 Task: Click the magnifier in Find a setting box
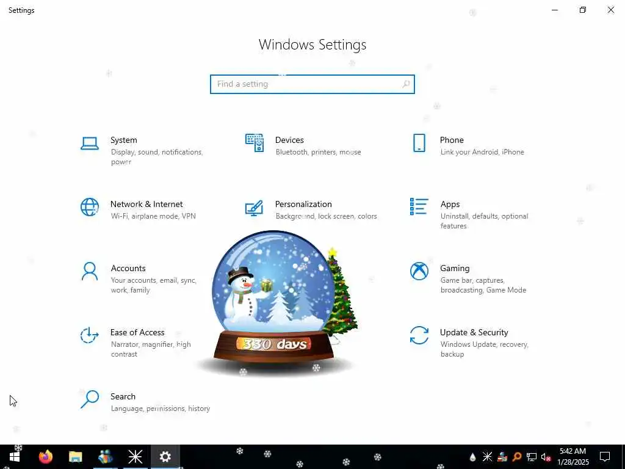point(406,84)
